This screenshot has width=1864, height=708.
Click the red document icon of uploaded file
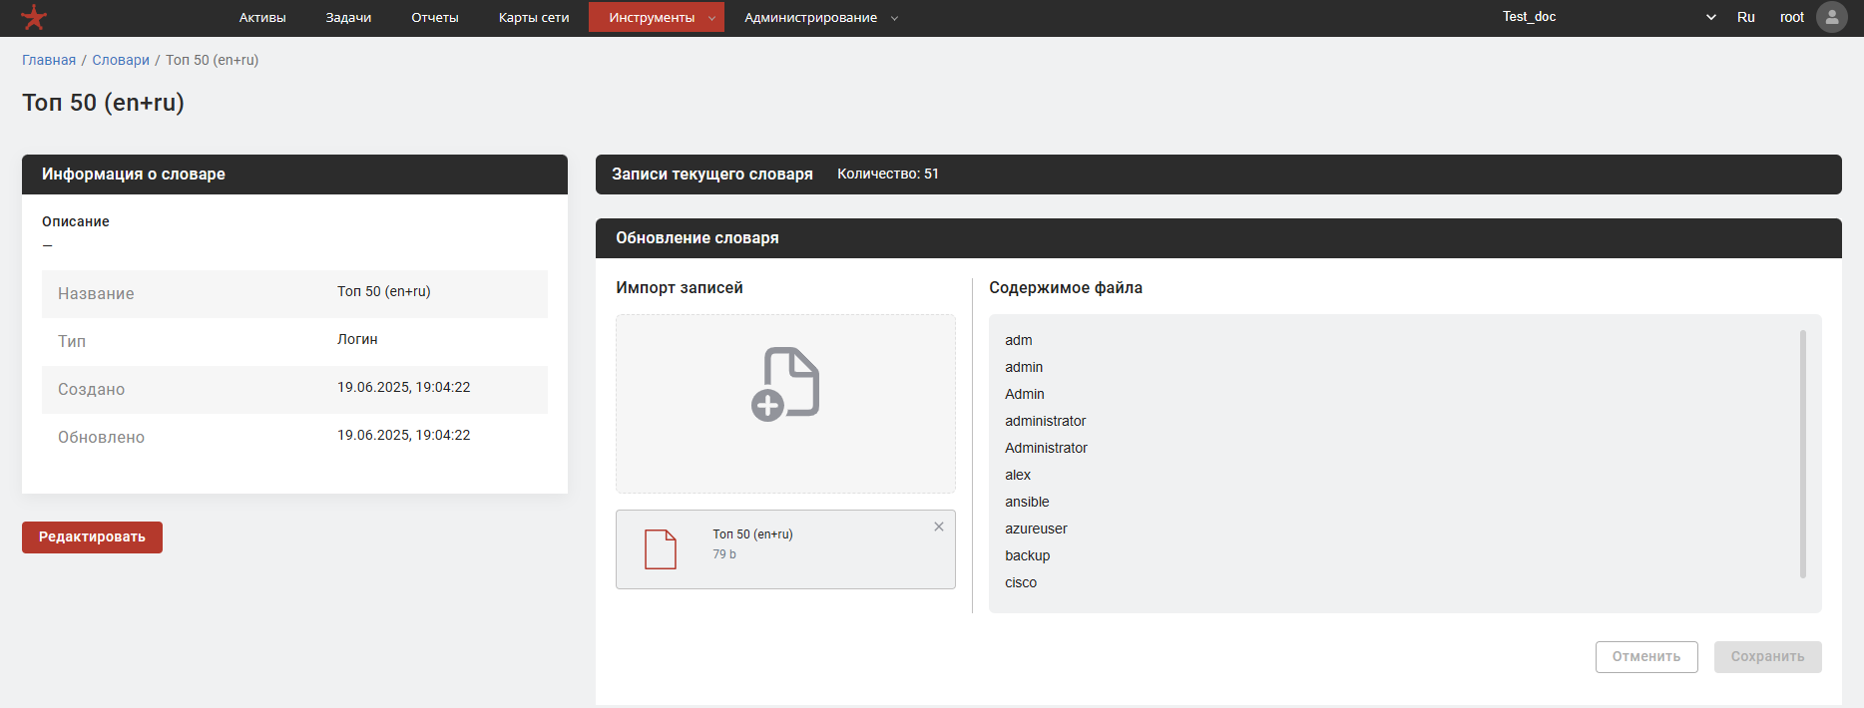pyautogui.click(x=661, y=549)
